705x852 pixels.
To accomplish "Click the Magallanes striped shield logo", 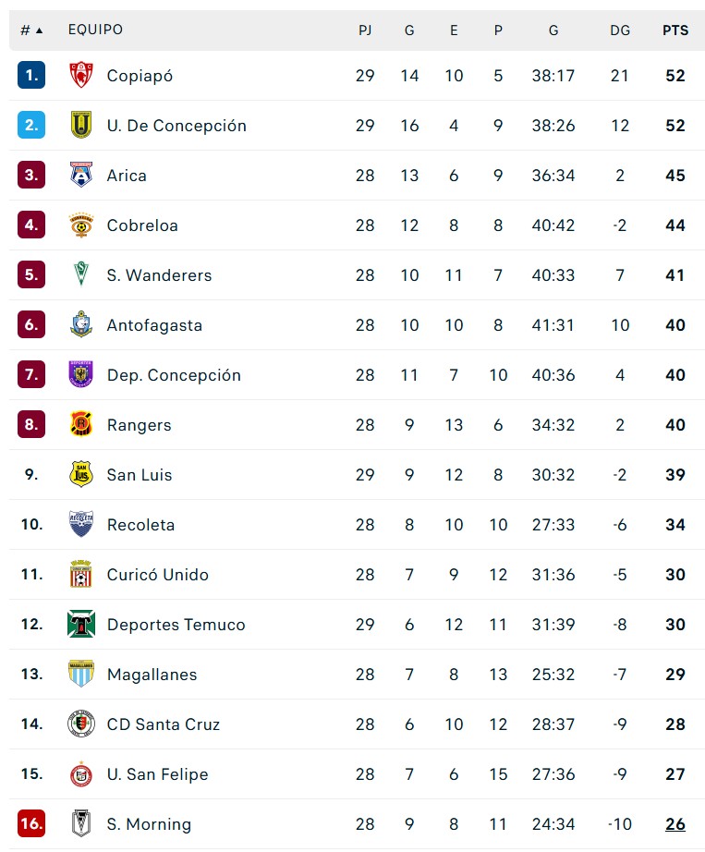I will point(81,675).
